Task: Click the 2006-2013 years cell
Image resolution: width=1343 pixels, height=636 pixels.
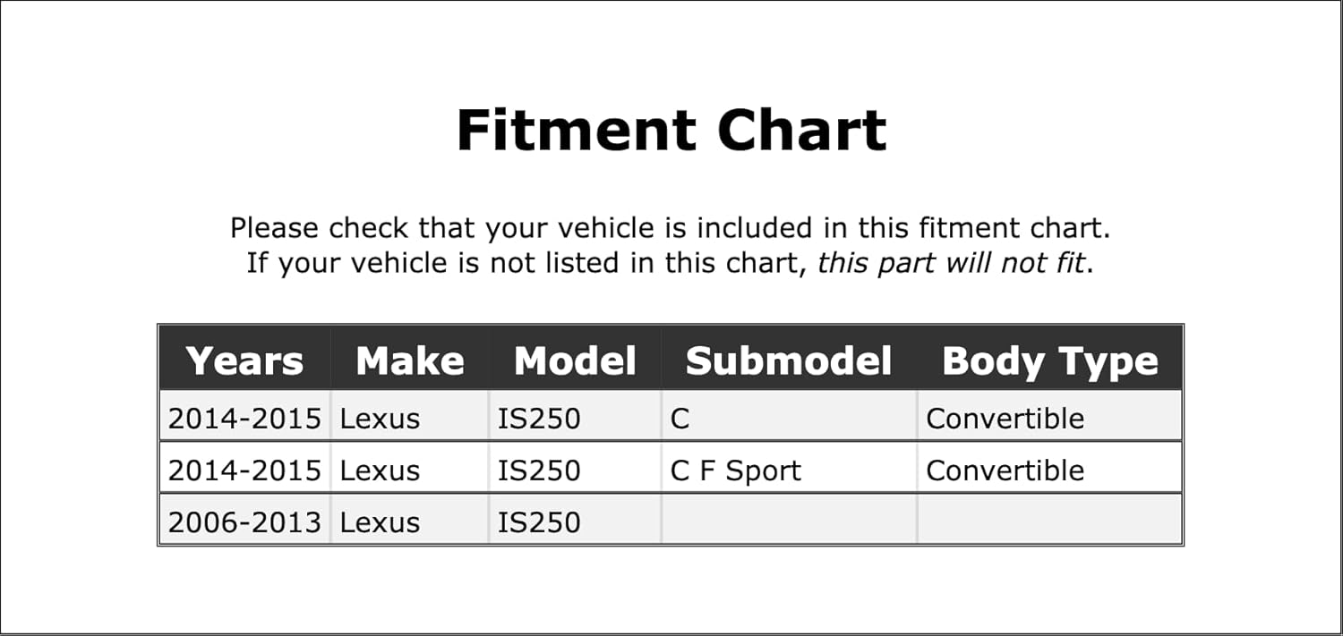Action: [244, 522]
